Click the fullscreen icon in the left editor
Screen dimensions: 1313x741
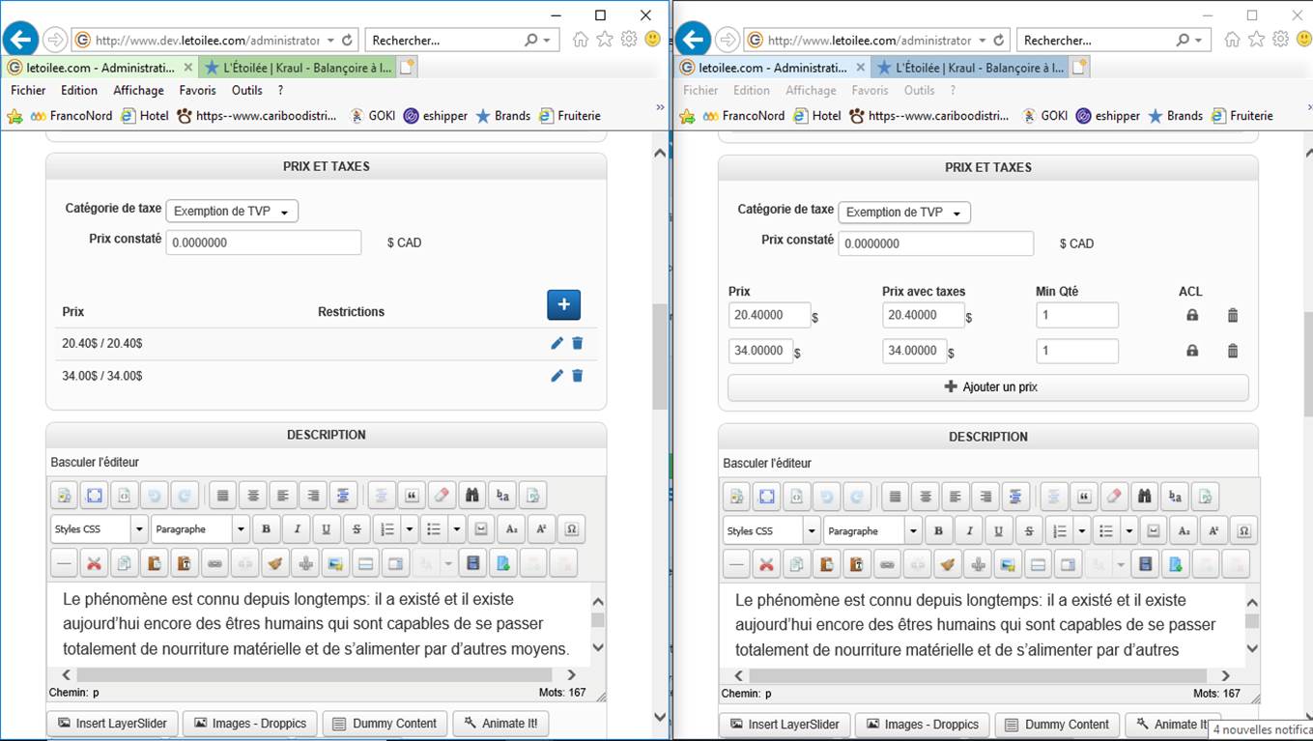pyautogui.click(x=94, y=496)
